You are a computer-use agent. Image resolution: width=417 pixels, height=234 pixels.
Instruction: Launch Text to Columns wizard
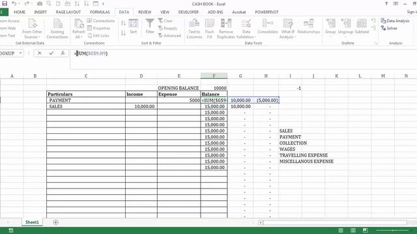coord(194,29)
